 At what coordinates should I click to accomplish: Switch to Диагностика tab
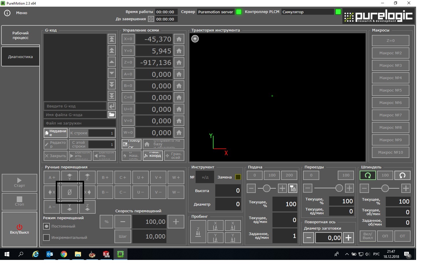[x=21, y=57]
